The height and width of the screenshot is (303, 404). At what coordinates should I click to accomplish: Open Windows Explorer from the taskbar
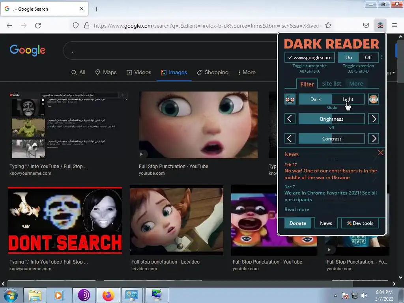(35, 295)
